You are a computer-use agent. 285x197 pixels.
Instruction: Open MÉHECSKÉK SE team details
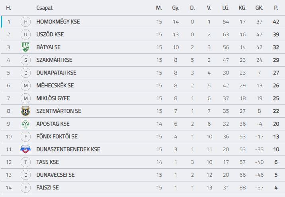coord(55,85)
